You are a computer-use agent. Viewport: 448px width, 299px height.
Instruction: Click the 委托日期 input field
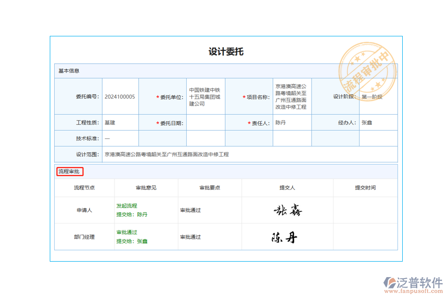pos(206,122)
